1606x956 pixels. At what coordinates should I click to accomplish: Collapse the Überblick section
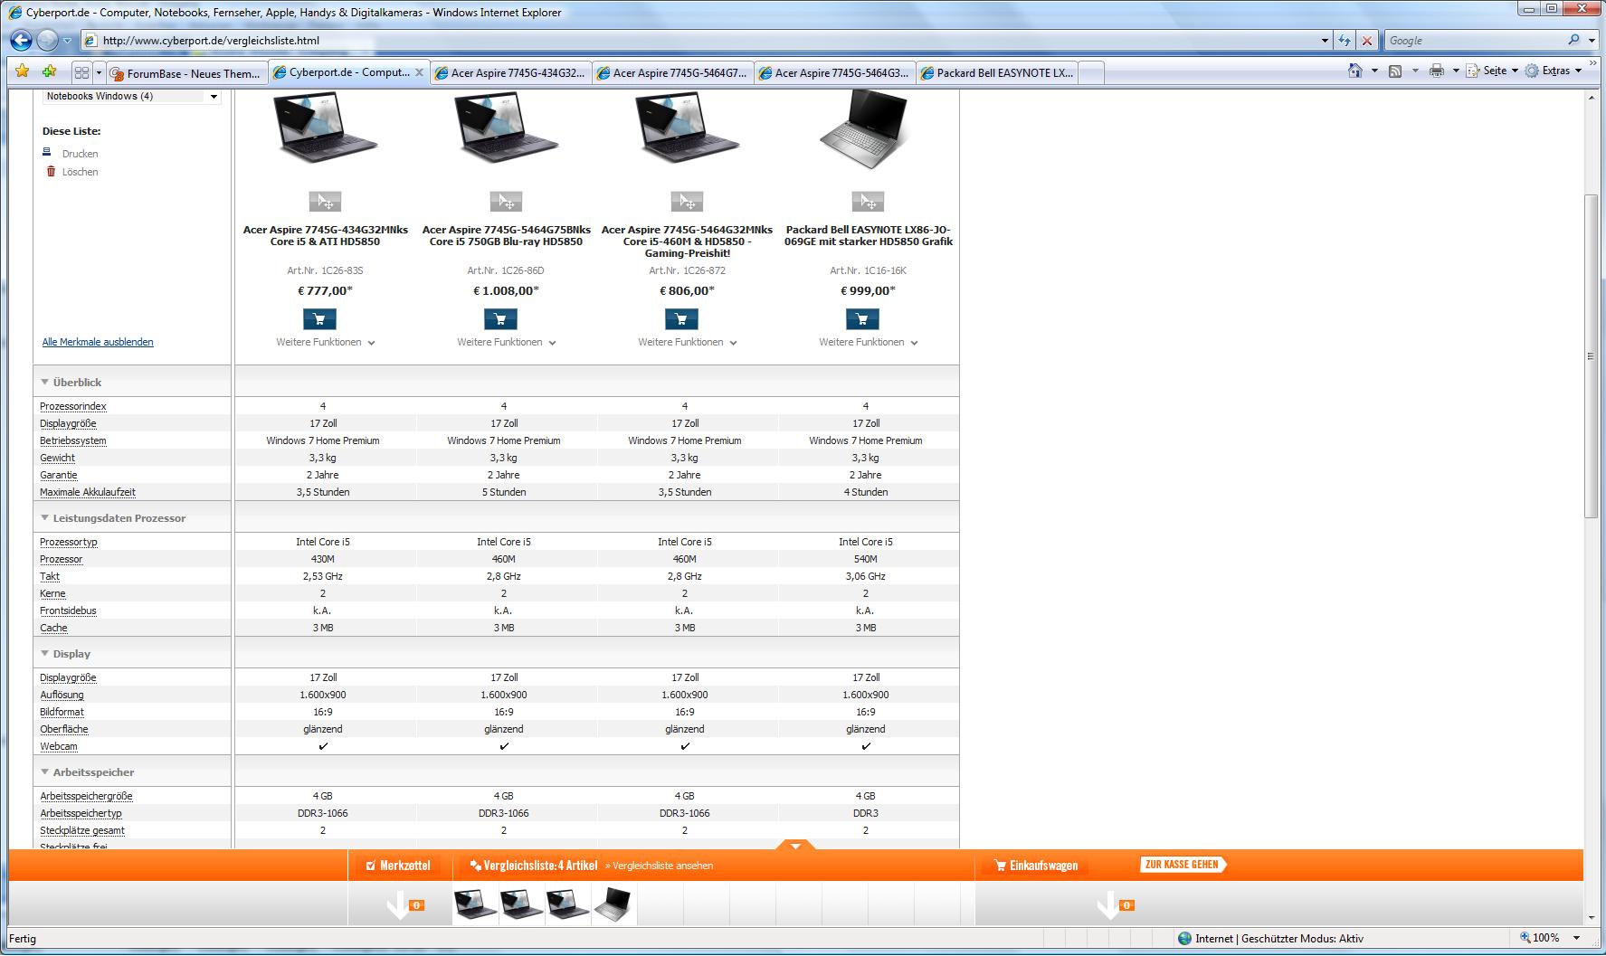[x=44, y=382]
